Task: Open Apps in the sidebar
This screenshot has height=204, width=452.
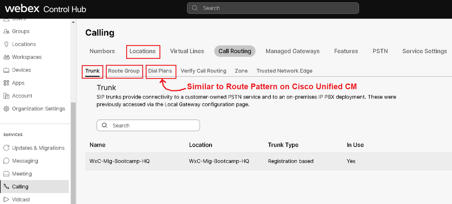Action: click(x=18, y=83)
